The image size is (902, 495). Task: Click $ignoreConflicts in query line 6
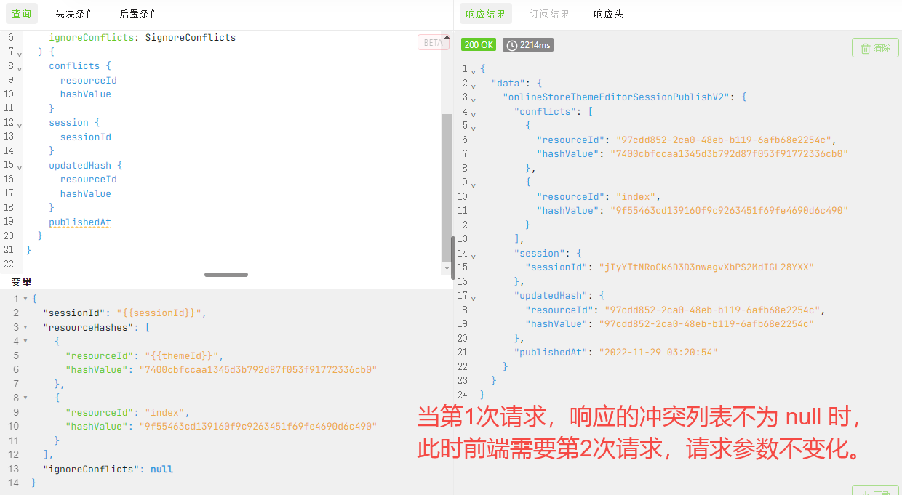tap(191, 37)
